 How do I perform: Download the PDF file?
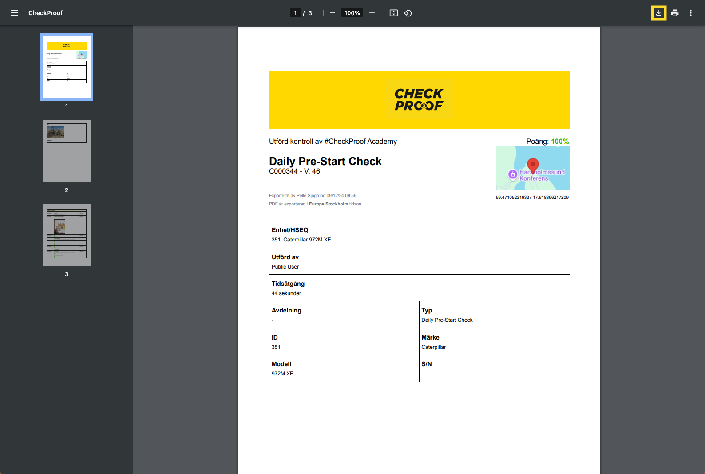tap(659, 13)
